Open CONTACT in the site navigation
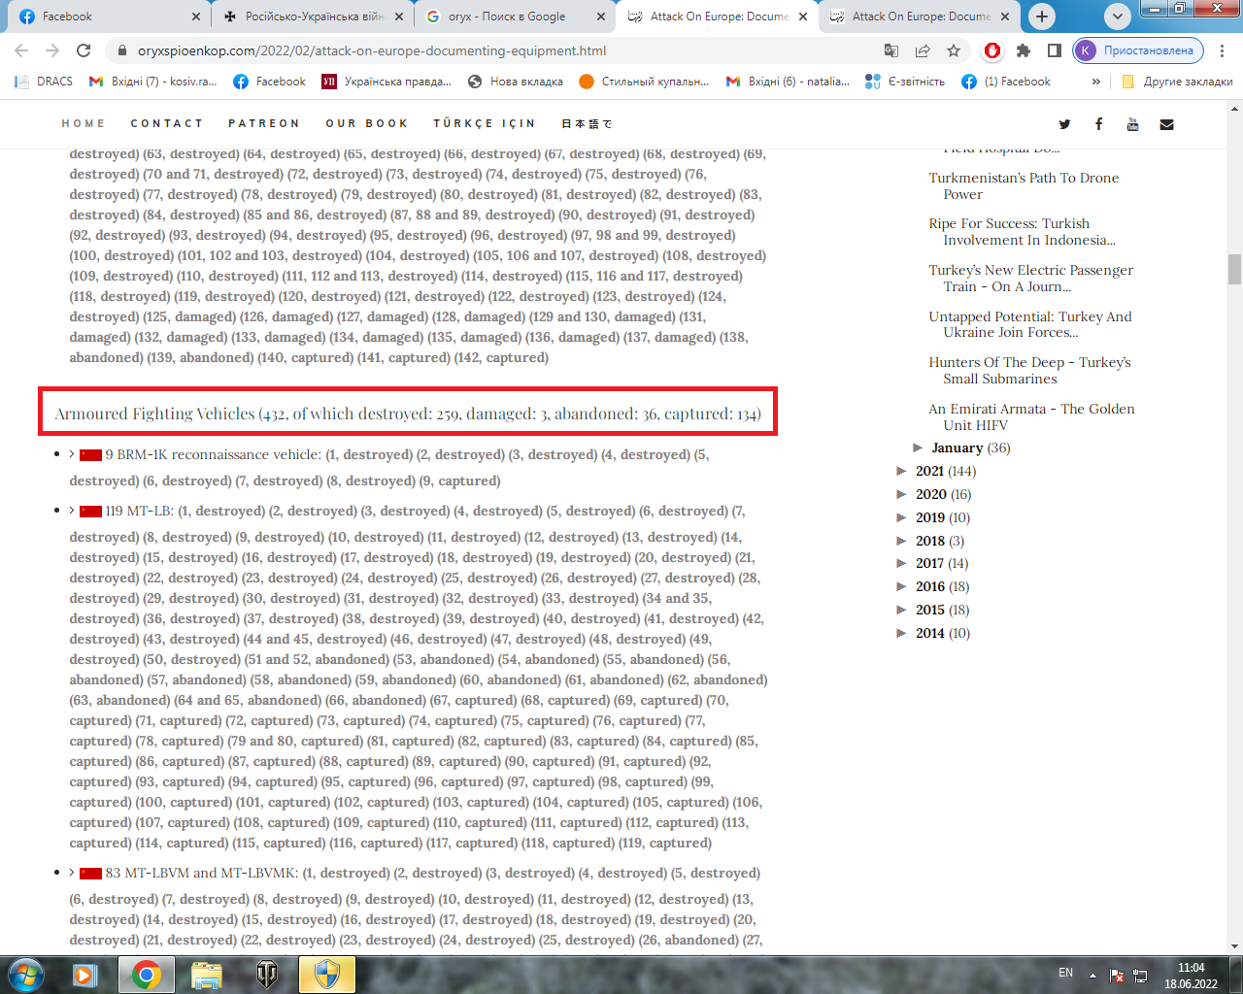 tap(167, 124)
